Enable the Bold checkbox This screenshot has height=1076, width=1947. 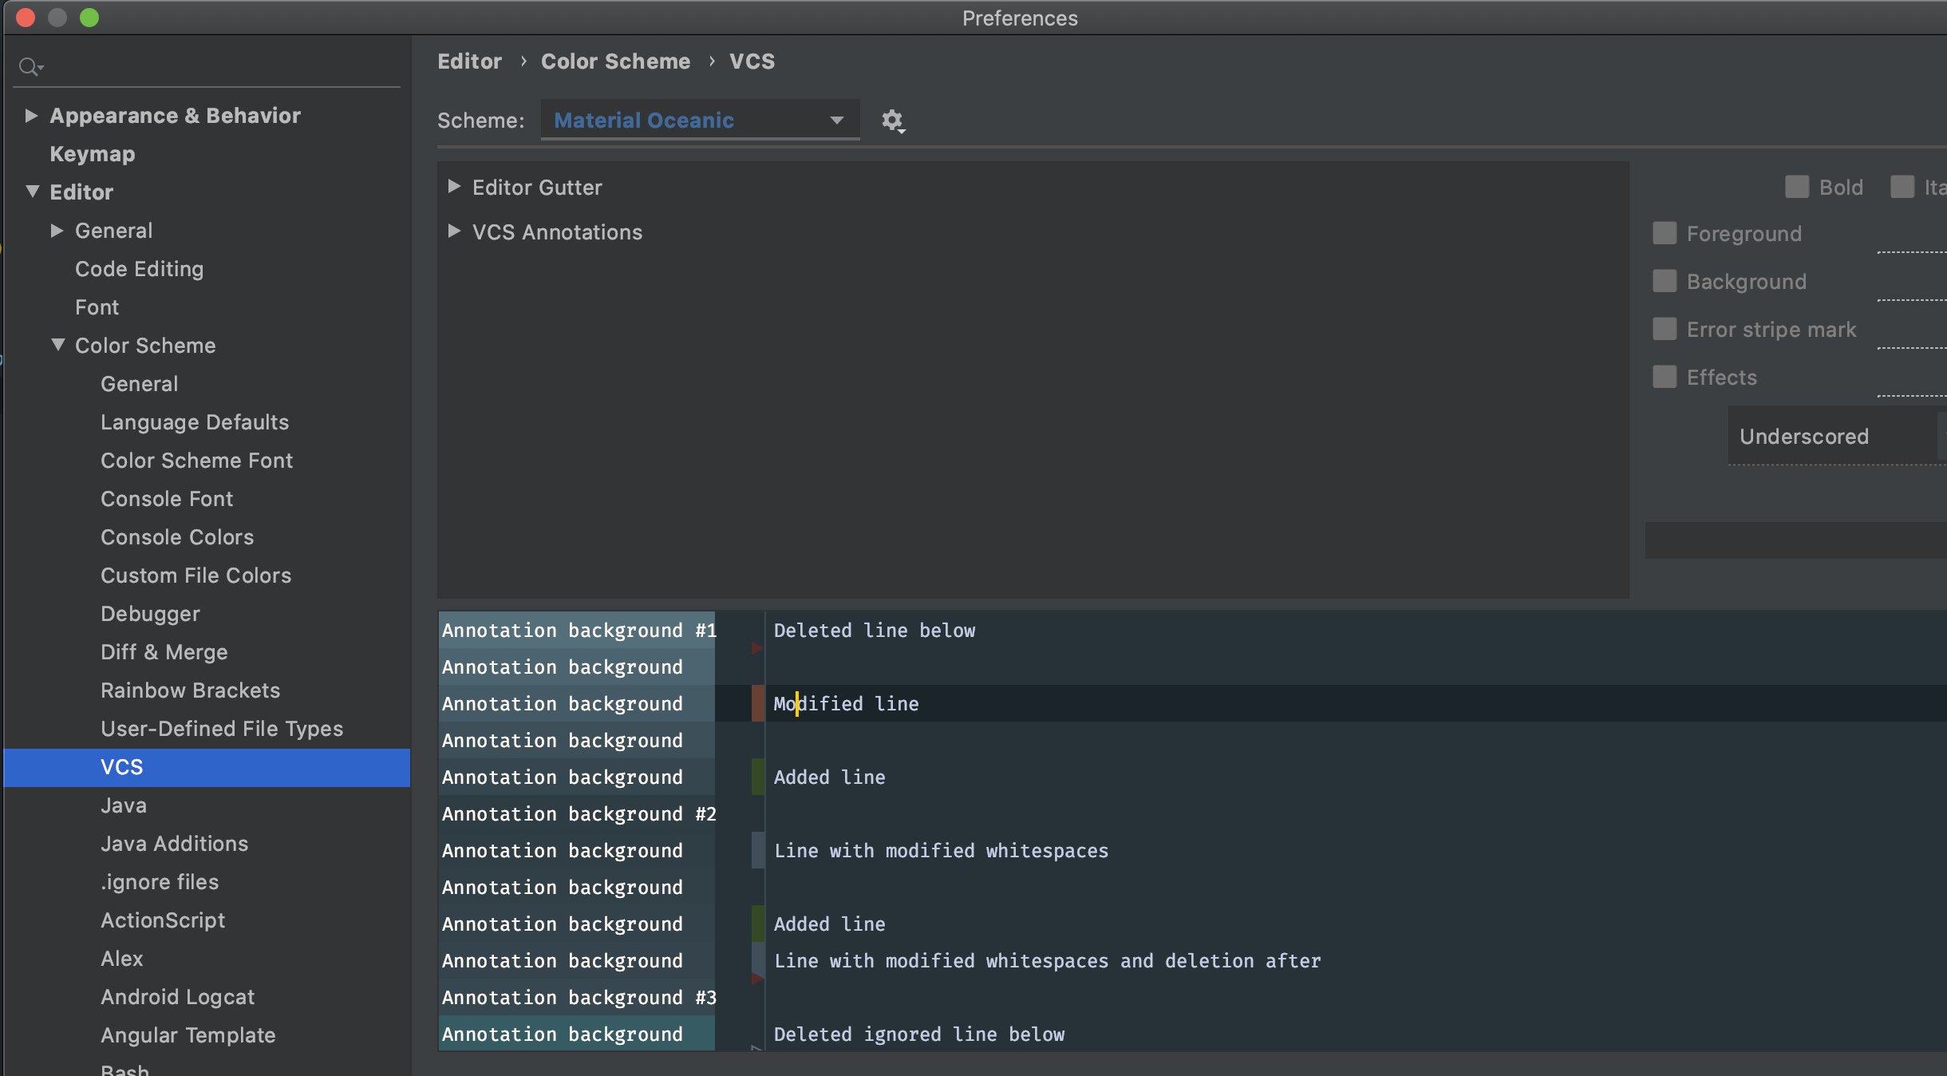1797,186
